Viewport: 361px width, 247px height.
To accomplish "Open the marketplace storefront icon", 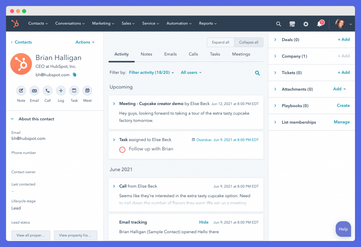I will (x=292, y=24).
